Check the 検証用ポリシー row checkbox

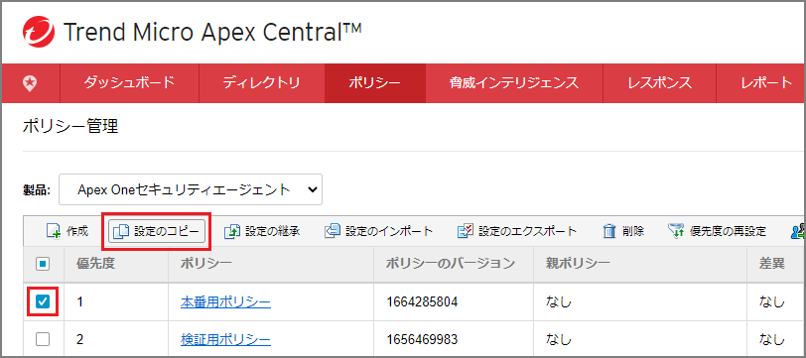43,339
